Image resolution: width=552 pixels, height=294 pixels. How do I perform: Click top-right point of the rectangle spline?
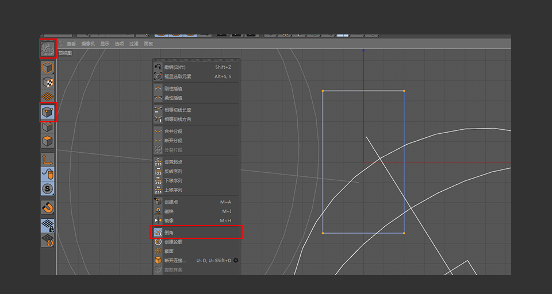(x=404, y=91)
